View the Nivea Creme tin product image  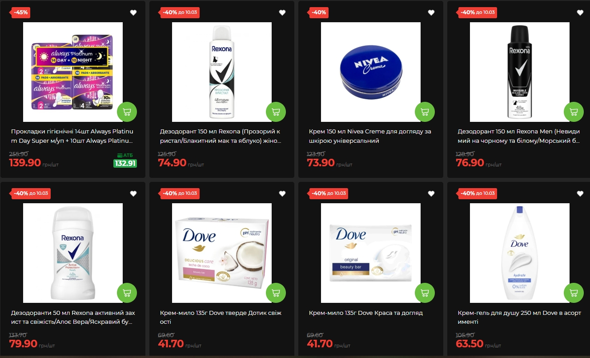(x=371, y=72)
